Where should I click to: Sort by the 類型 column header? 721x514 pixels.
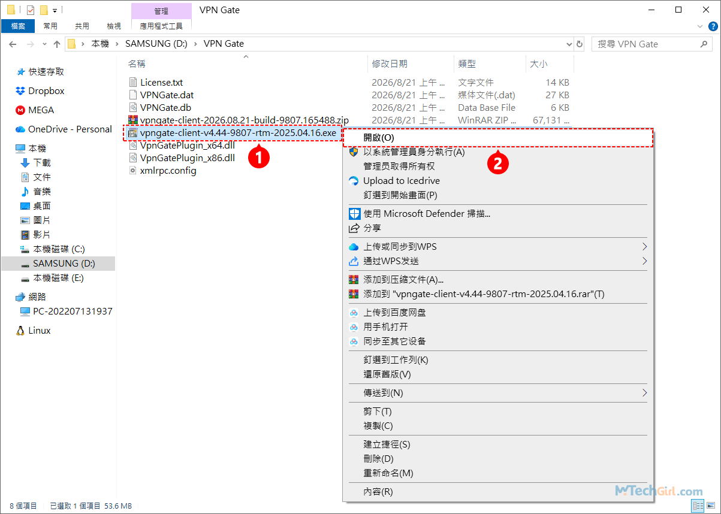point(467,64)
